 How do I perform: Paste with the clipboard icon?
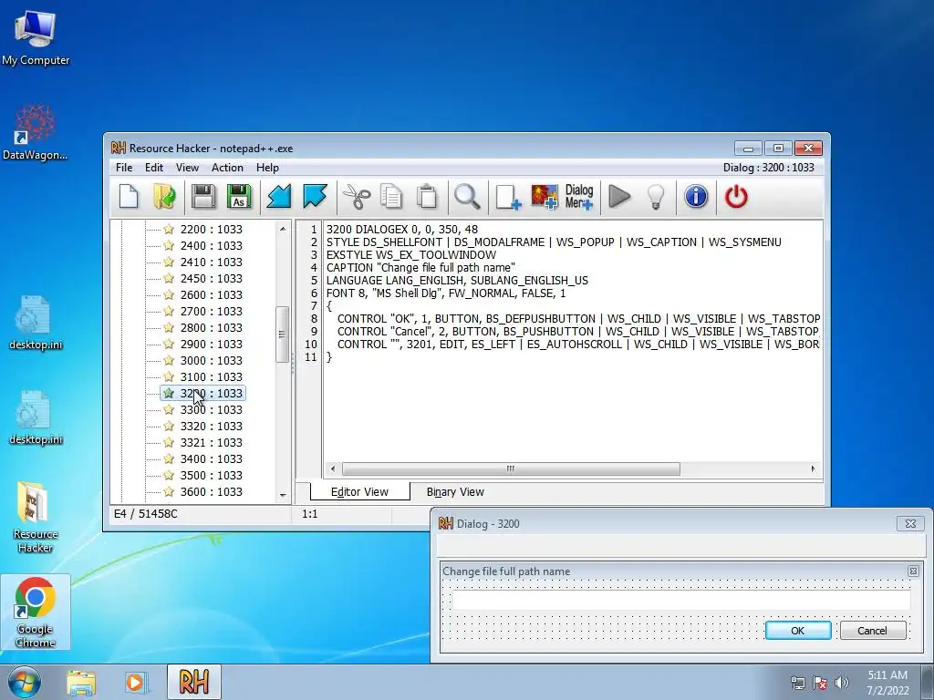pyautogui.click(x=427, y=197)
